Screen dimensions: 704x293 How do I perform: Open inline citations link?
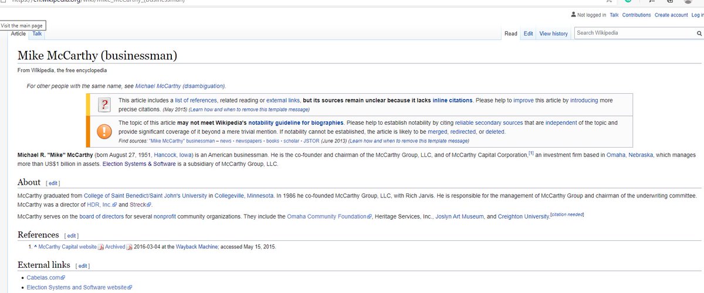453,100
